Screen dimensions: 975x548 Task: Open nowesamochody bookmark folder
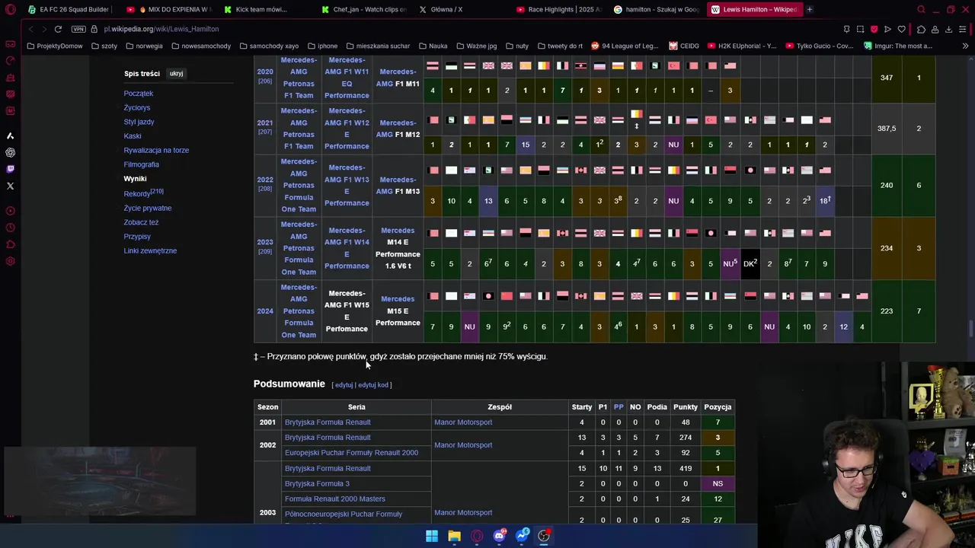tap(201, 46)
